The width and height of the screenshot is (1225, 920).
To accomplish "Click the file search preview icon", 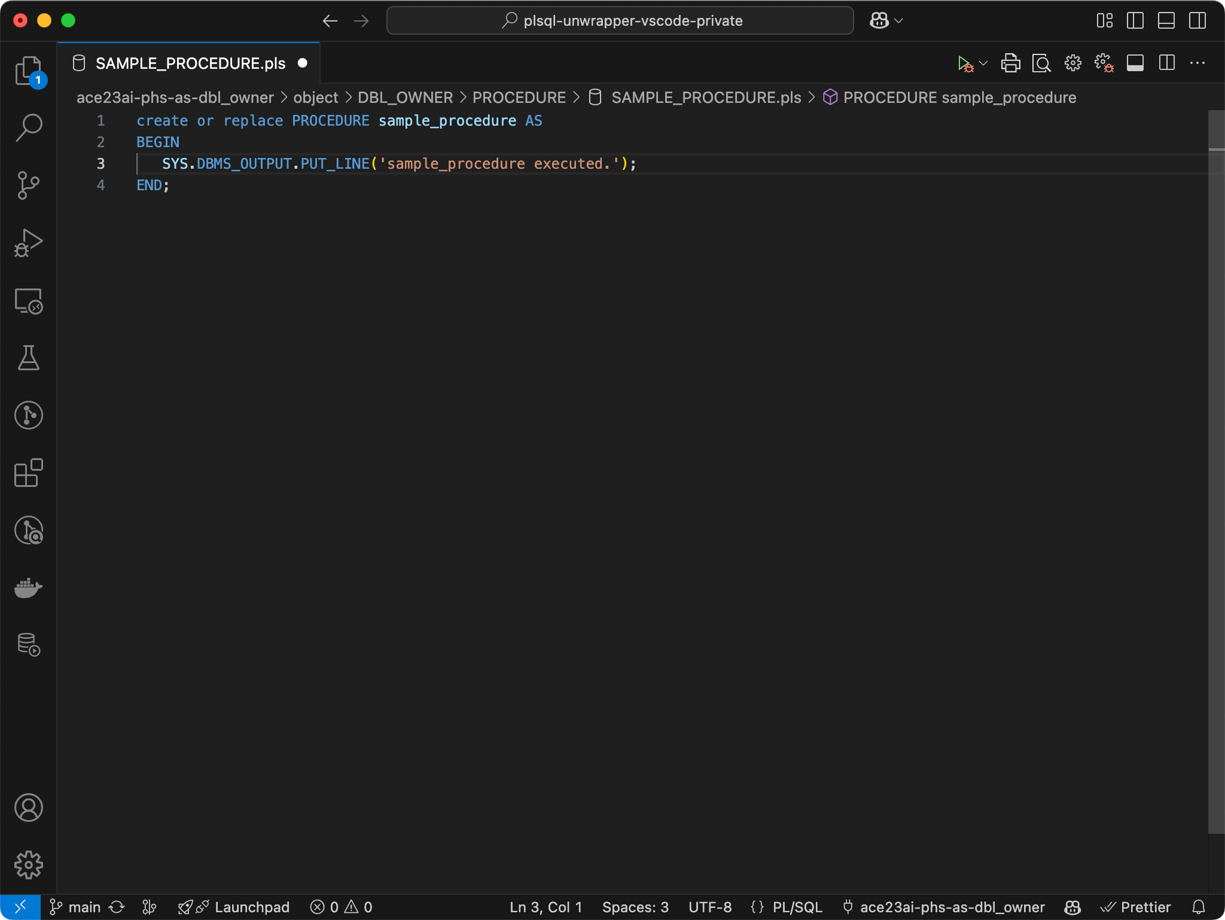I will click(x=1041, y=63).
